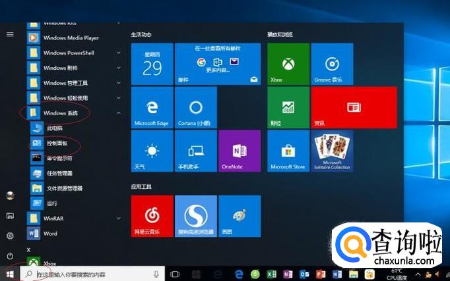This screenshot has height=281, width=450.
Task: Expand the WinRAR folder
Action: coord(119,218)
